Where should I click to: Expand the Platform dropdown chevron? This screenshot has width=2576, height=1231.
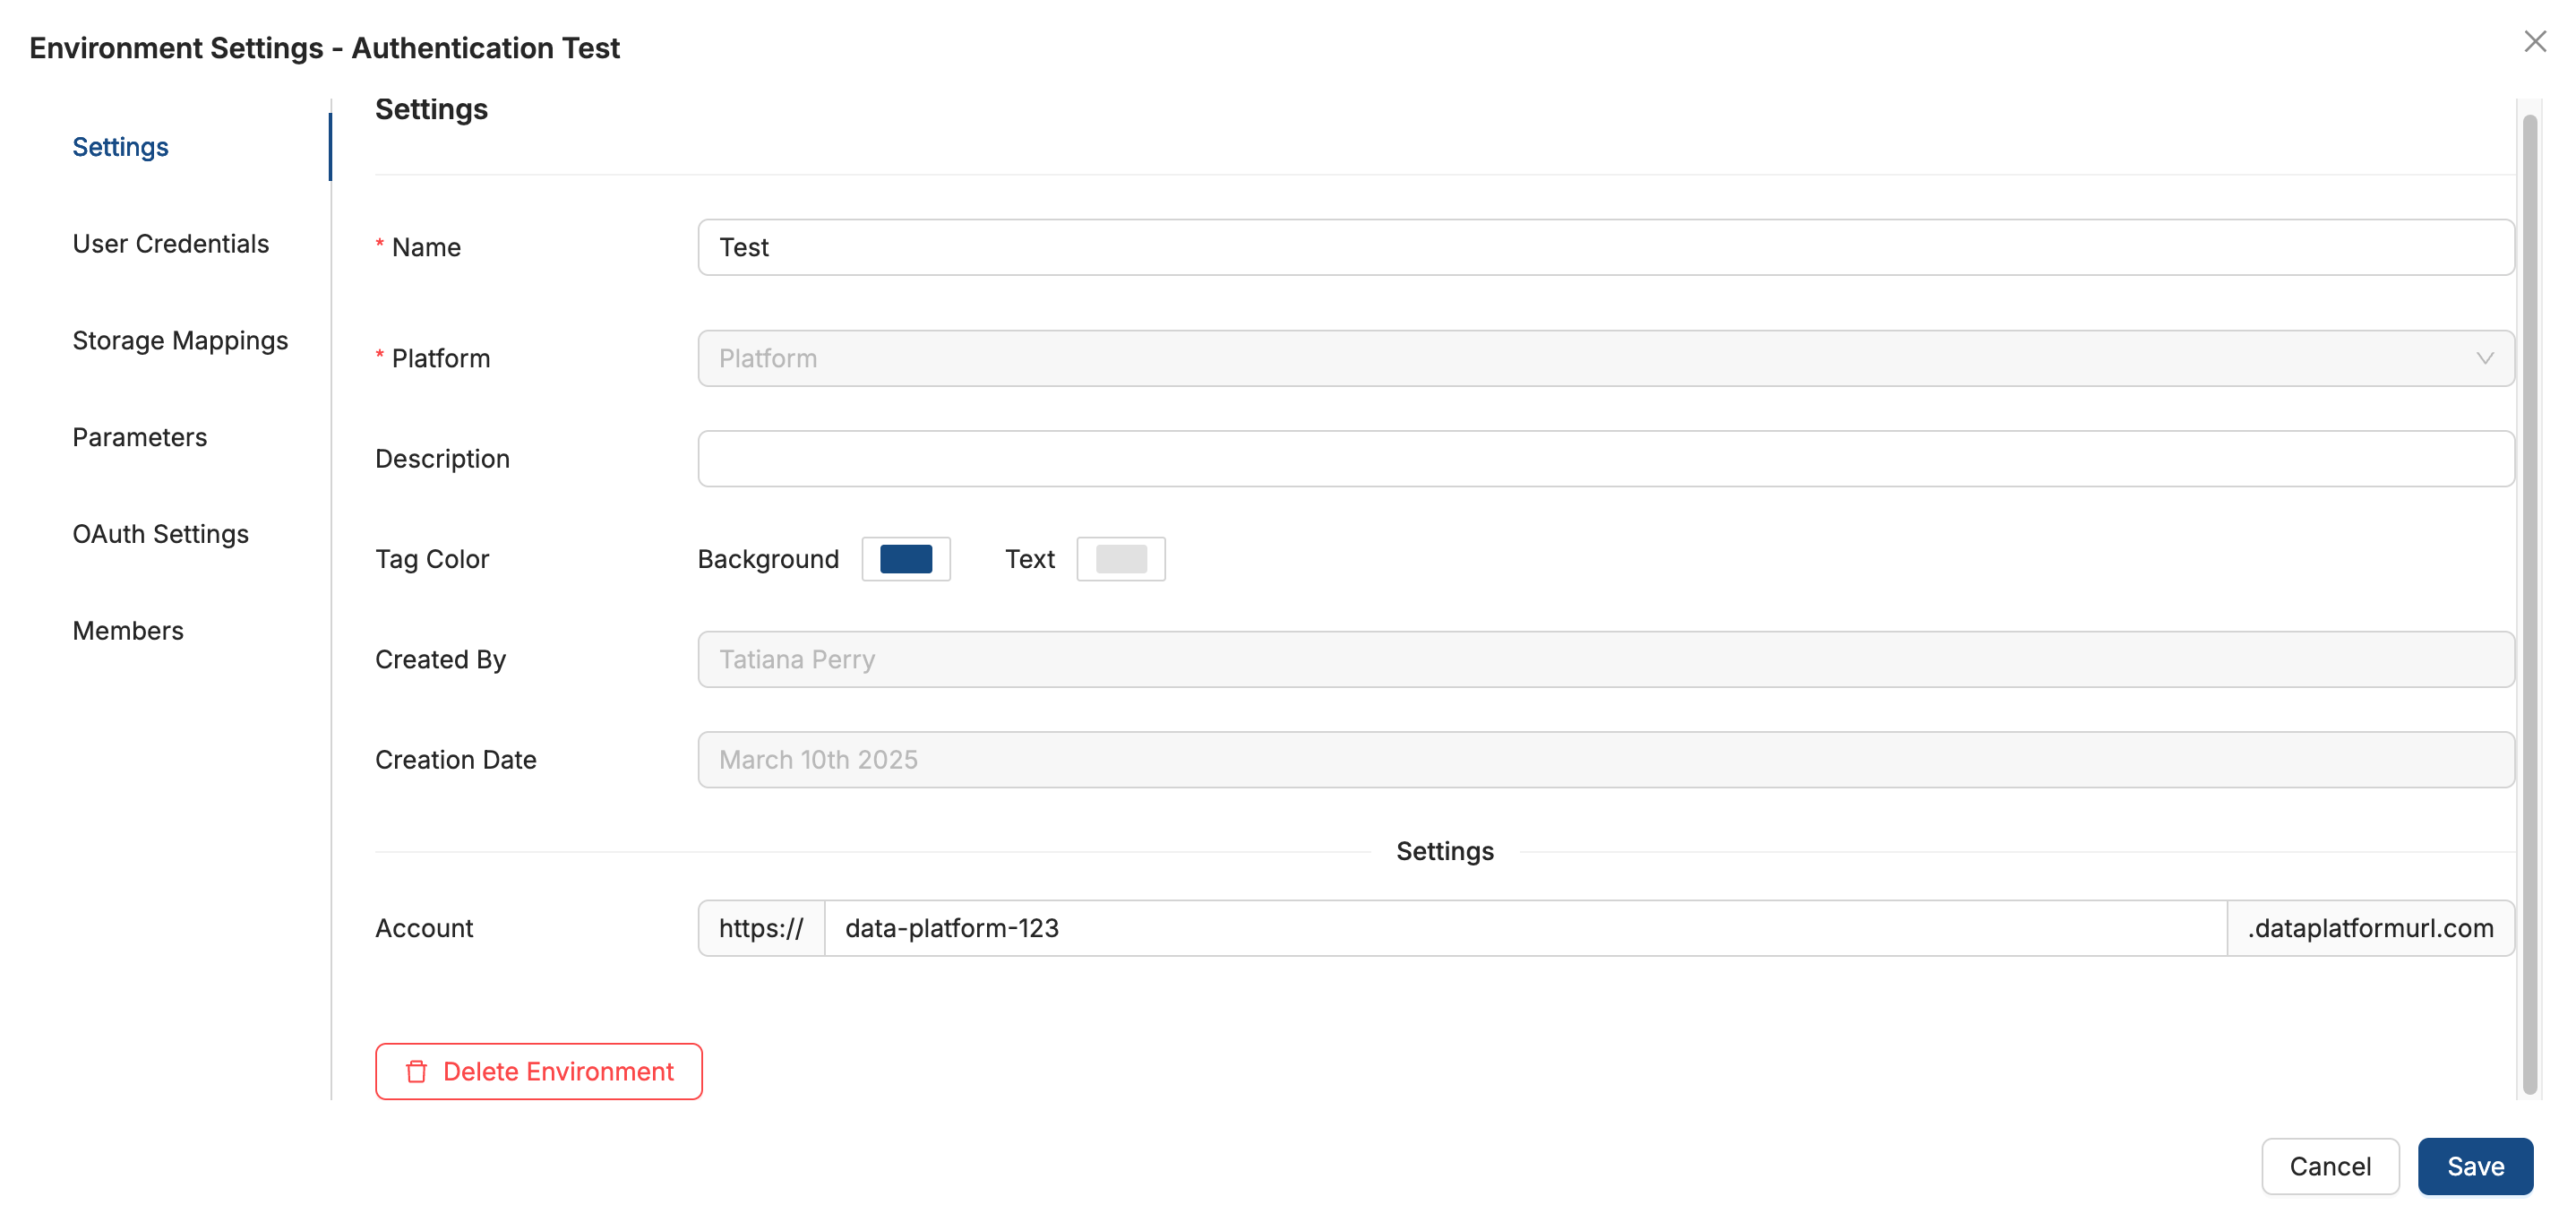click(2484, 359)
